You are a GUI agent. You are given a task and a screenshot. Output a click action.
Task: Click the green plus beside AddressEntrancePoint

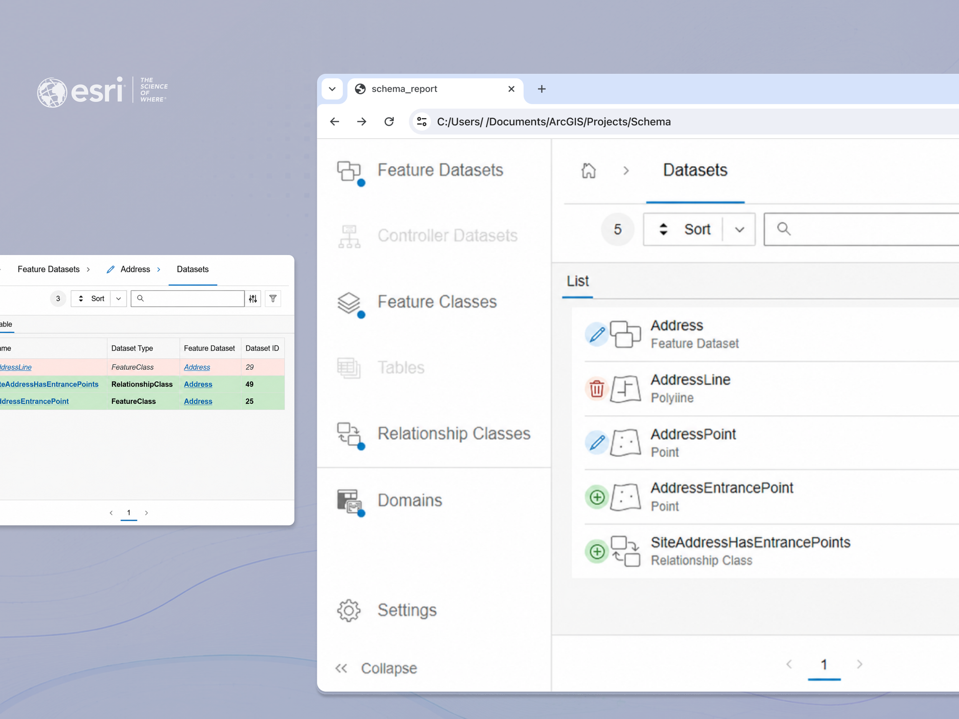[596, 497]
